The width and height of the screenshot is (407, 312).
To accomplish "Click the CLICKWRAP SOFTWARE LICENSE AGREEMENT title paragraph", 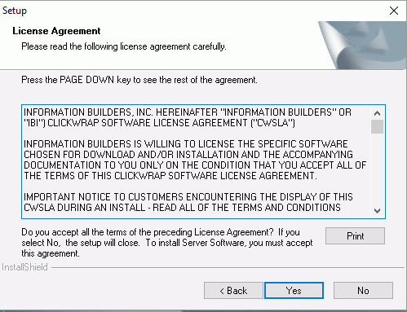I will click(x=188, y=117).
